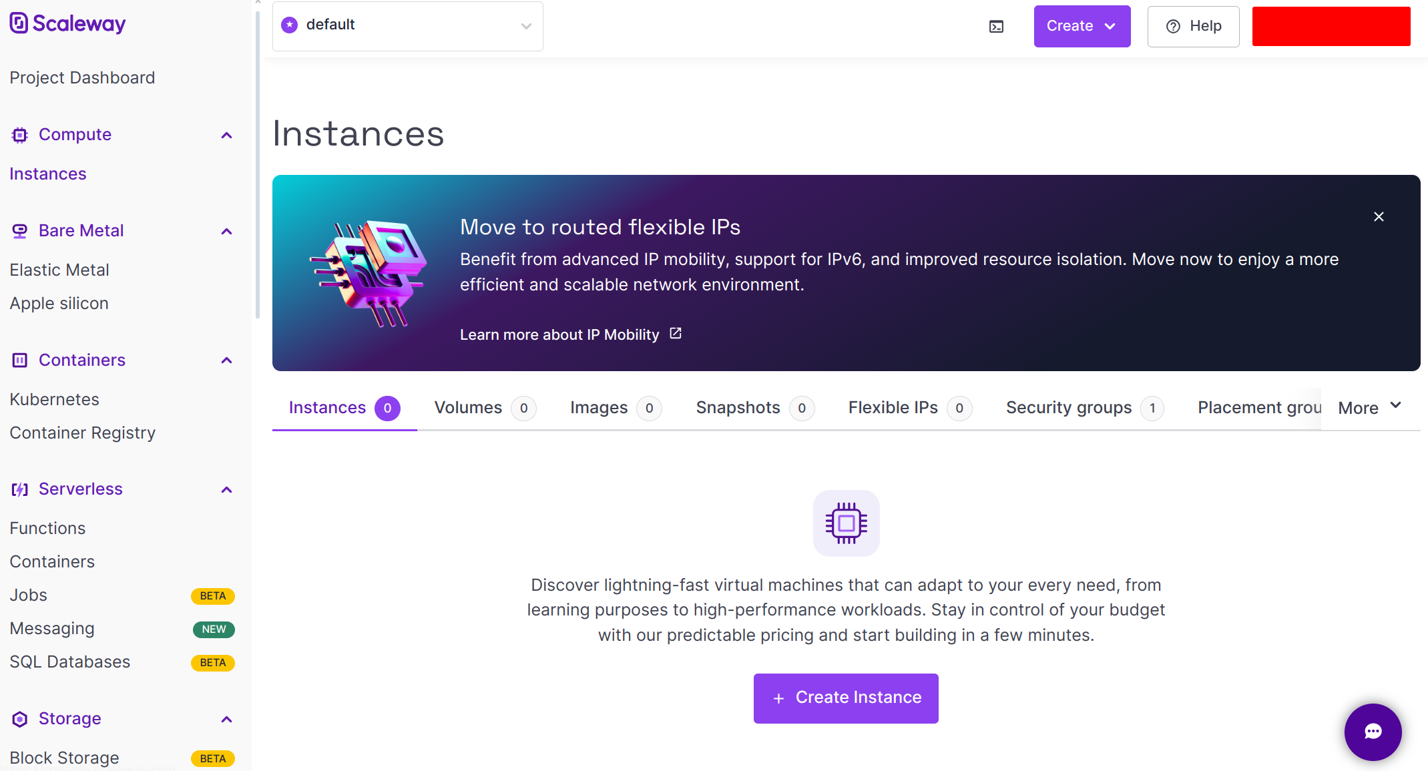This screenshot has width=1428, height=771.
Task: Open Container Registry page
Action: tap(82, 433)
